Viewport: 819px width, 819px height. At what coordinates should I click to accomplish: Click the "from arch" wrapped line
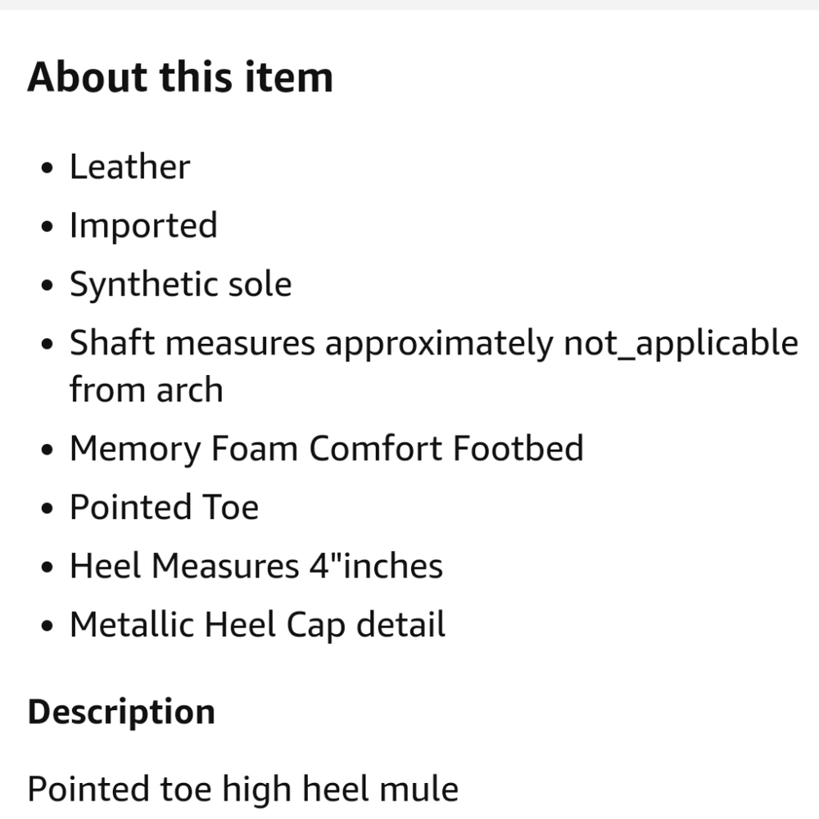click(x=146, y=390)
